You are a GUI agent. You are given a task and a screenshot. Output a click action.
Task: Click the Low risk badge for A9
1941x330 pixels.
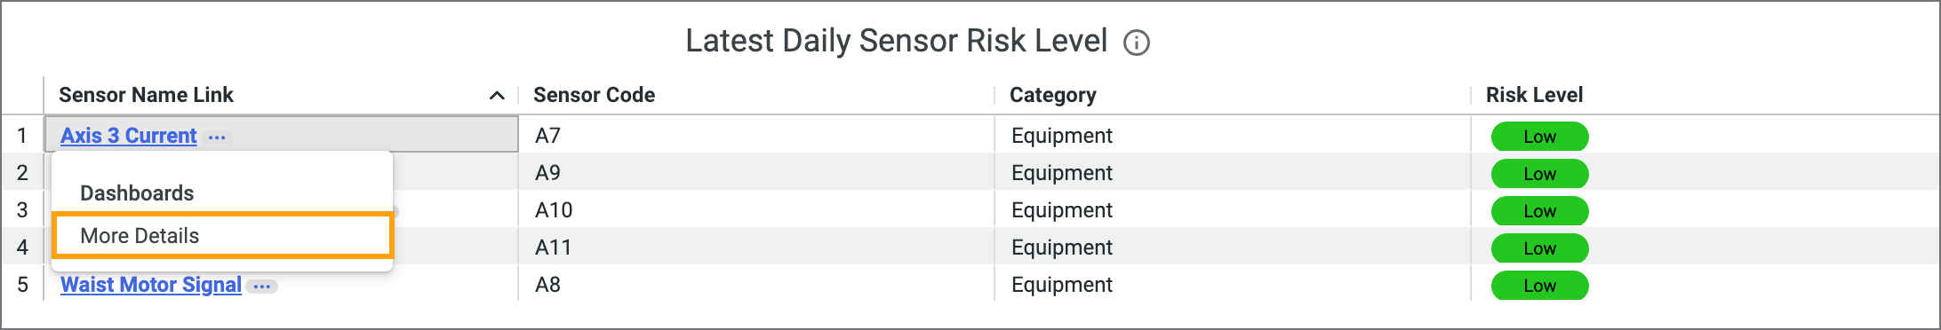pos(1539,174)
